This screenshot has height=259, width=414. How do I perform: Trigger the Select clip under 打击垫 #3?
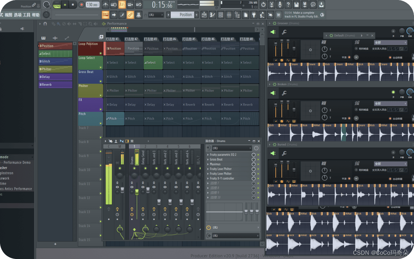[153, 63]
